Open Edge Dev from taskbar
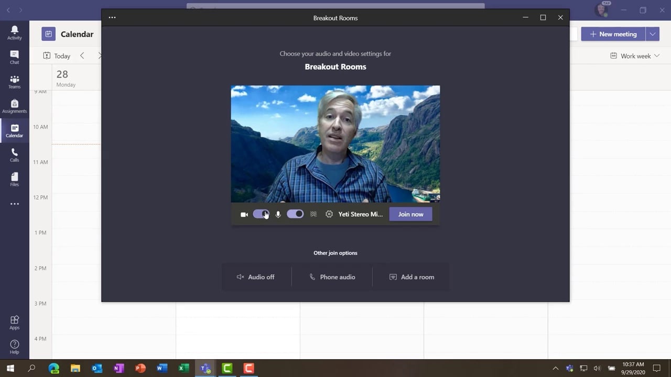 (x=54, y=368)
